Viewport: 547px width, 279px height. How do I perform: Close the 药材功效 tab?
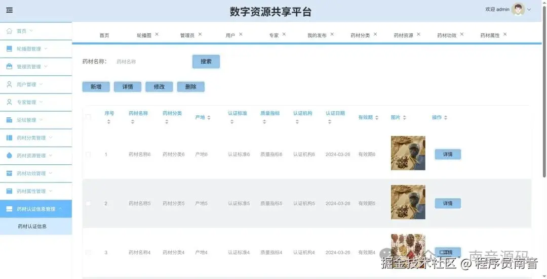tap(462, 34)
